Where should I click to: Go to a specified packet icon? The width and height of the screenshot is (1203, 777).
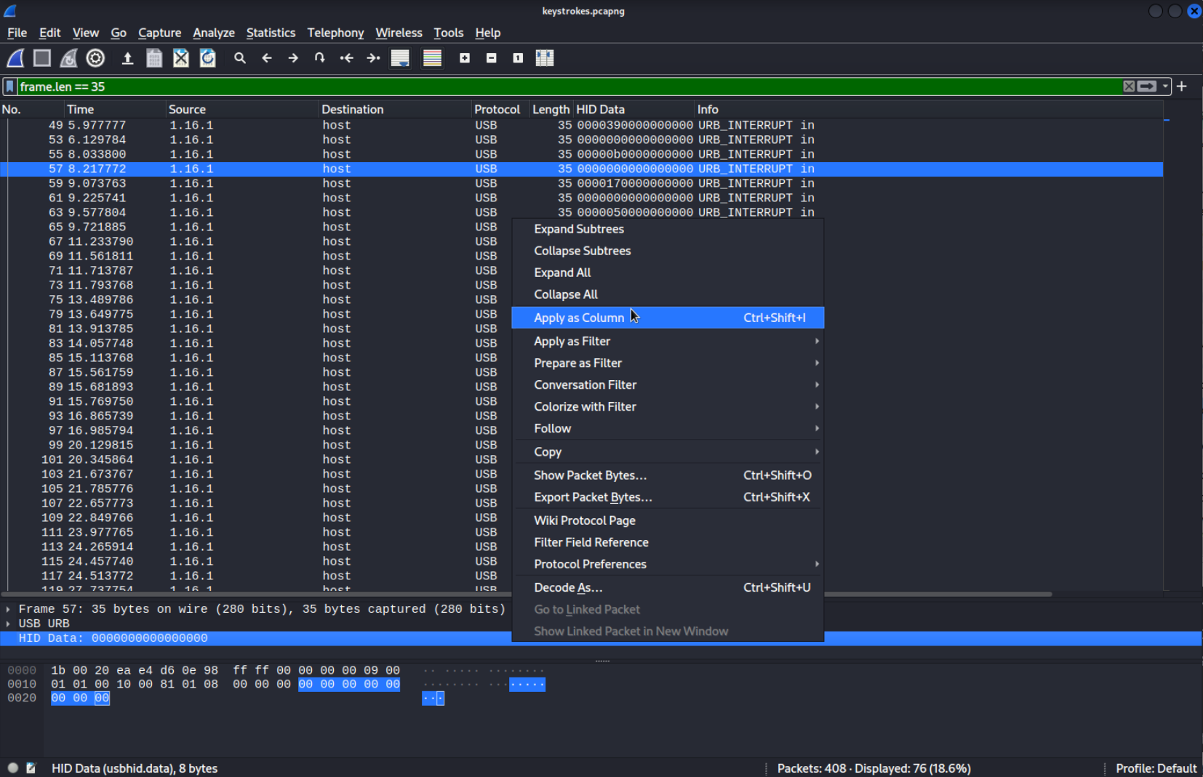(x=319, y=58)
